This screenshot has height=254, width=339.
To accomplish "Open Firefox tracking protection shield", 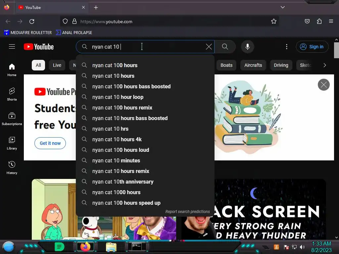I will tap(65, 21).
